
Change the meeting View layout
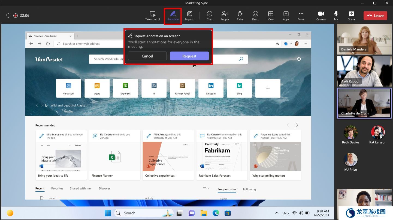(271, 16)
